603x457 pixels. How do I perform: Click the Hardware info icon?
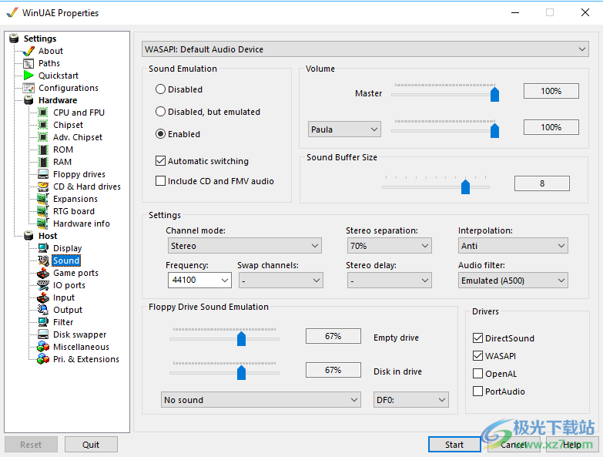tap(42, 223)
